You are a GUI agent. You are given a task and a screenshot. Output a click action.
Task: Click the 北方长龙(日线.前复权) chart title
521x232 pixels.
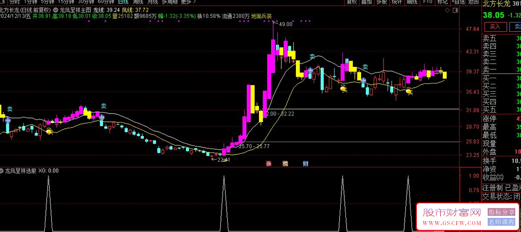click(26, 10)
